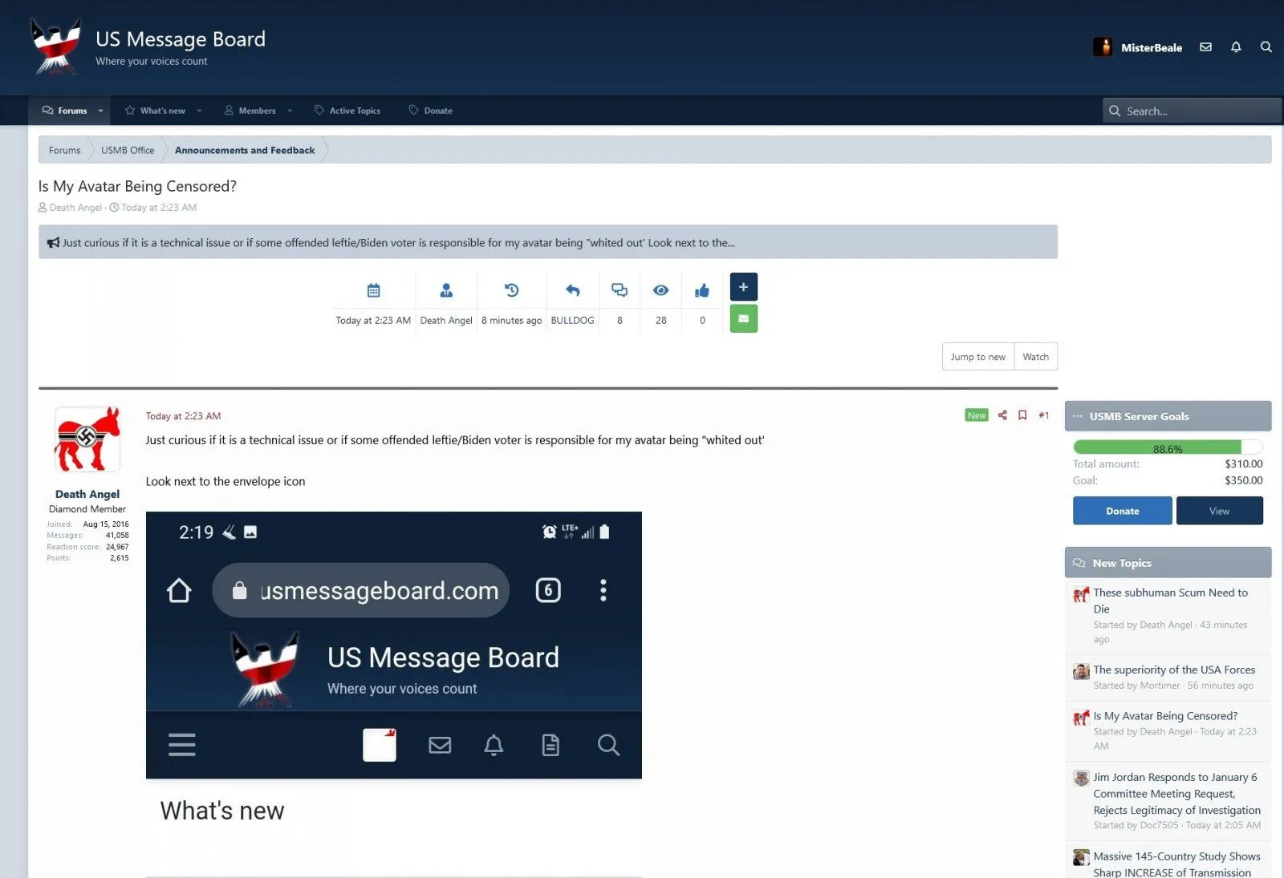Click the views eye icon

point(660,290)
